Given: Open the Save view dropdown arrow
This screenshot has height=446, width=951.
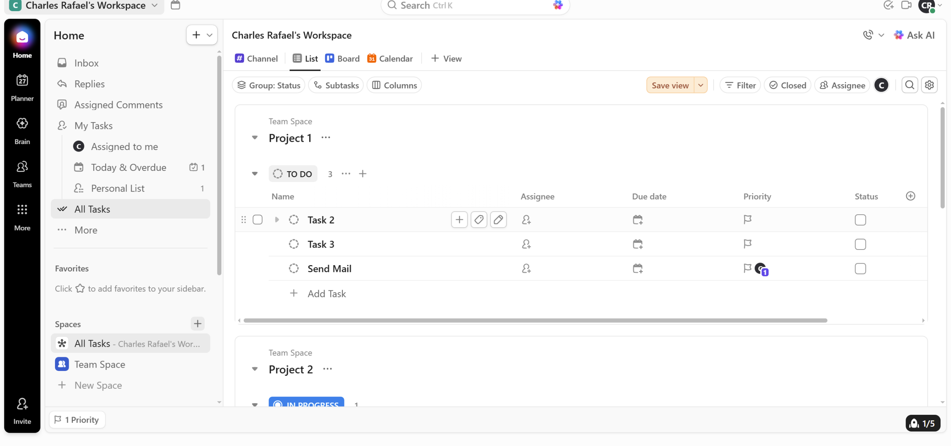Looking at the screenshot, I should (x=701, y=85).
